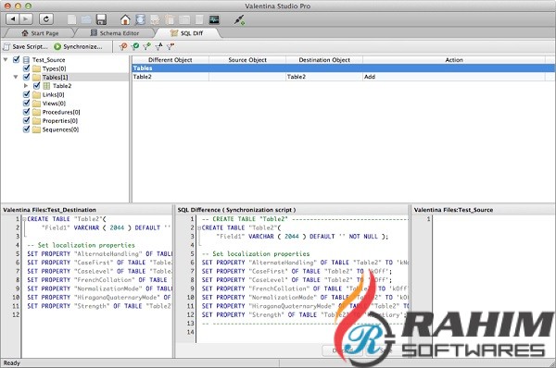556x368 pixels.
Task: Collapse the Tables[1] folder node
Action: point(15,77)
